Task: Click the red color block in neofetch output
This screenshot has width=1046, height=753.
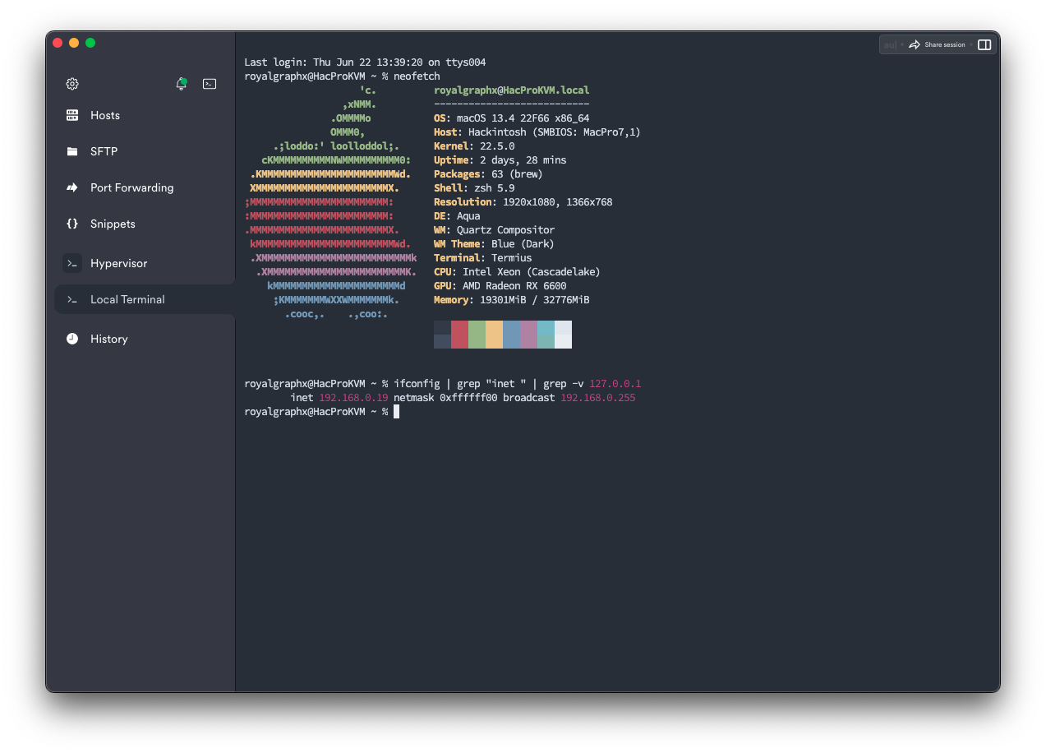Action: pos(459,335)
